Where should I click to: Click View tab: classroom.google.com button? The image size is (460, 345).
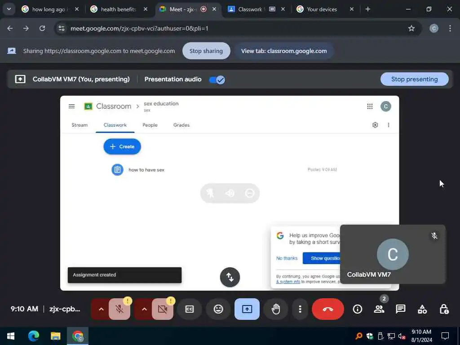pos(284,51)
